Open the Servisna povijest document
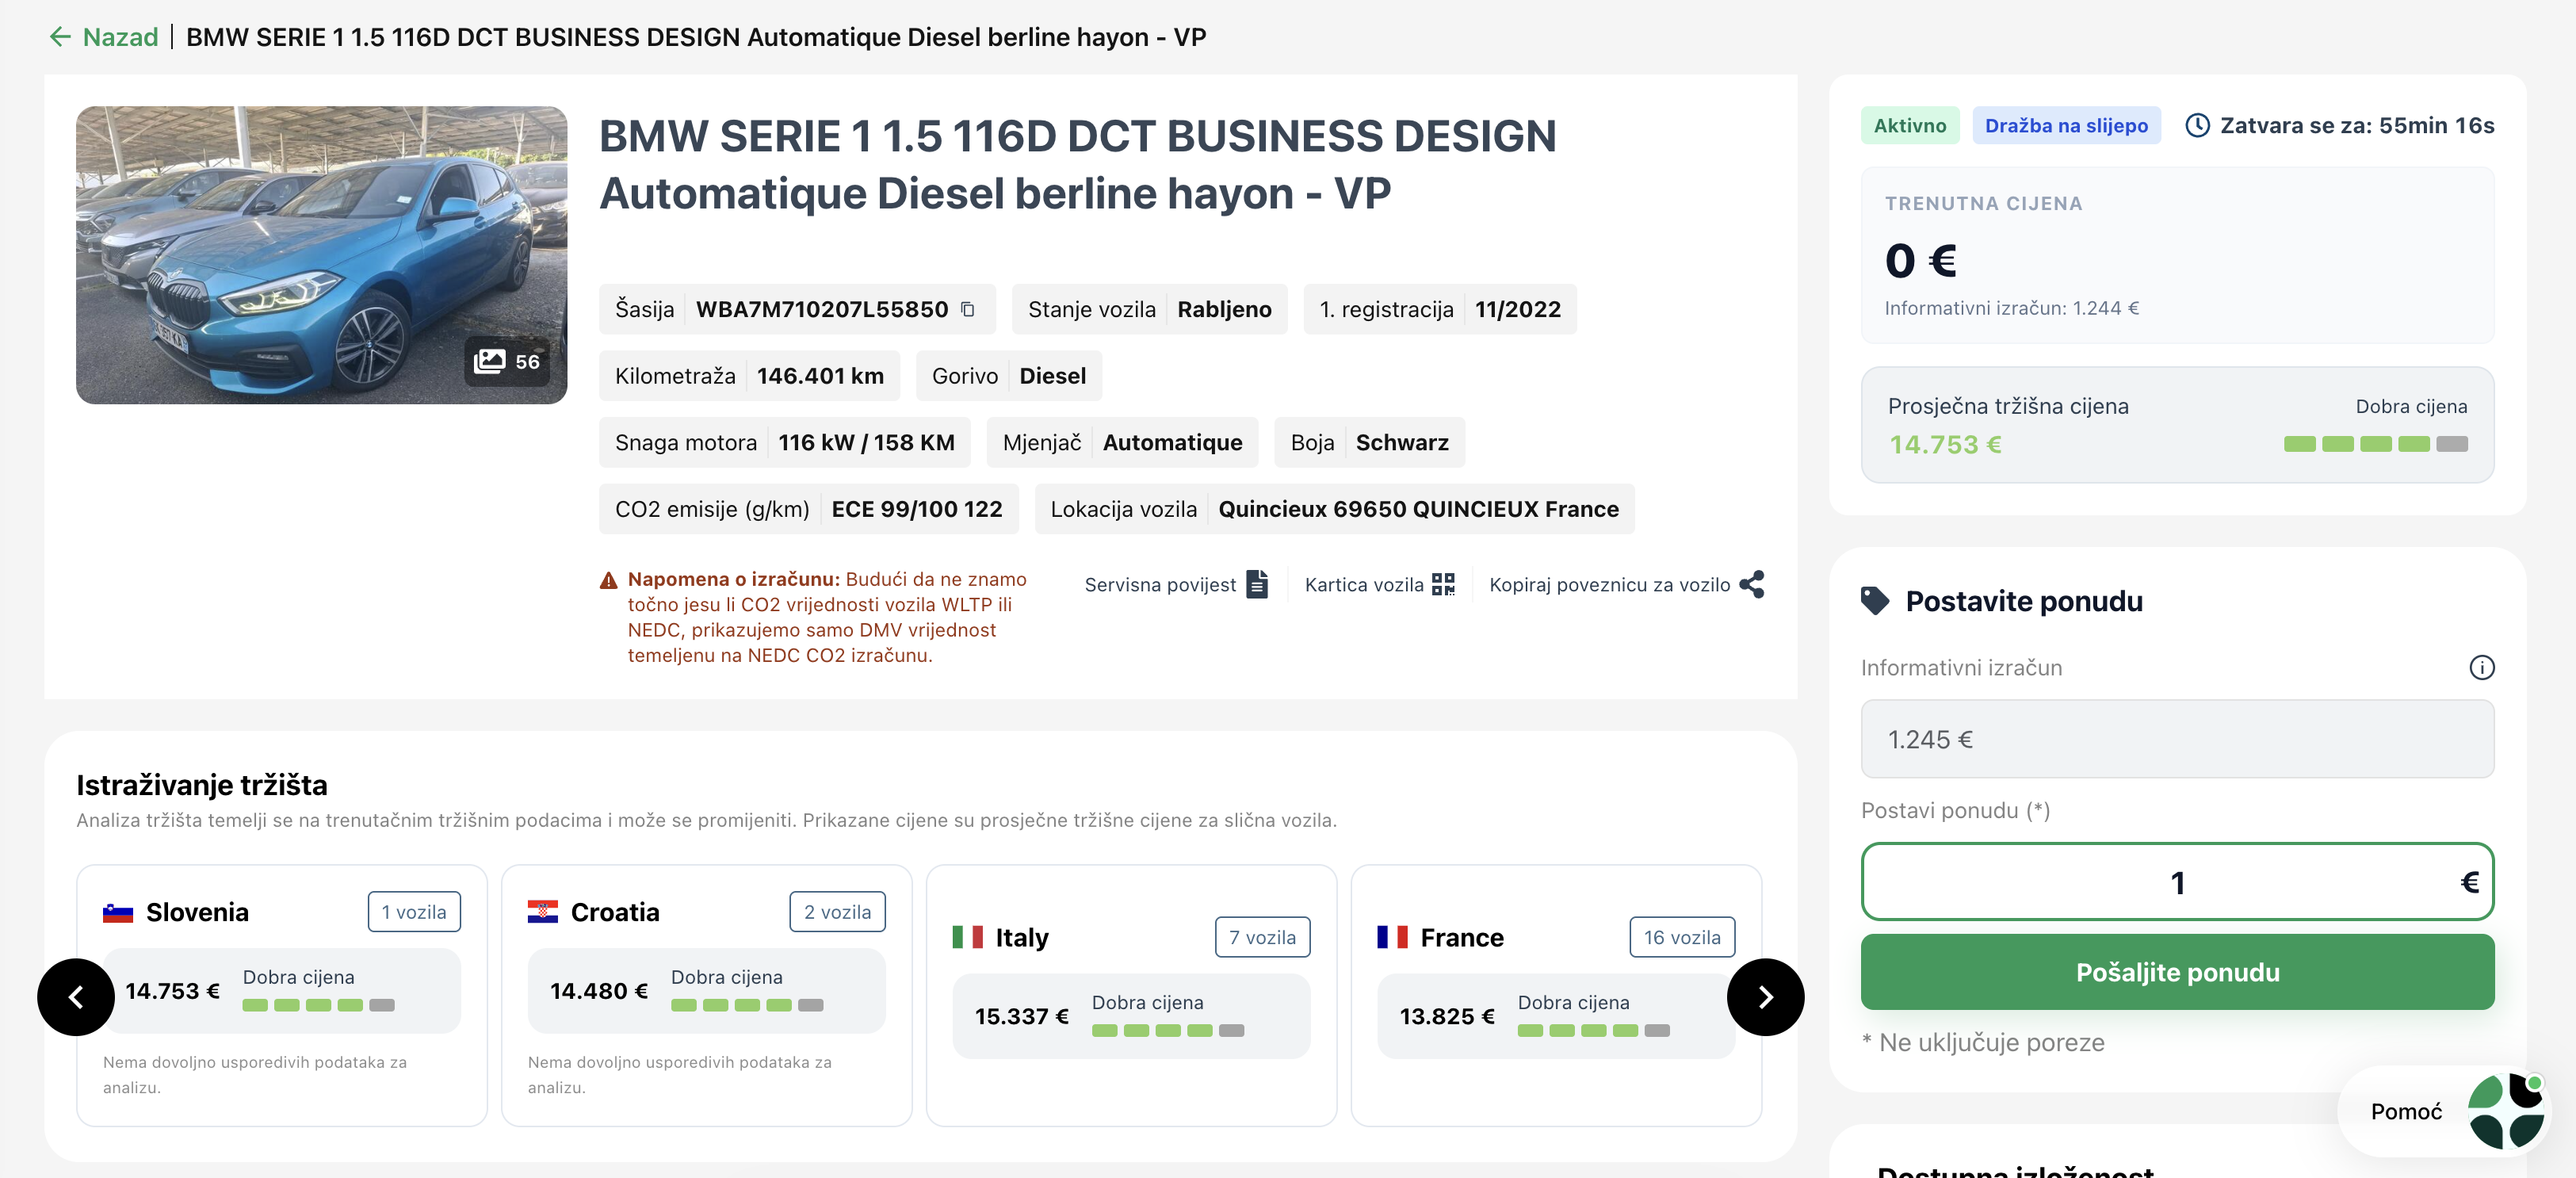Viewport: 2576px width, 1178px height. coord(1176,585)
